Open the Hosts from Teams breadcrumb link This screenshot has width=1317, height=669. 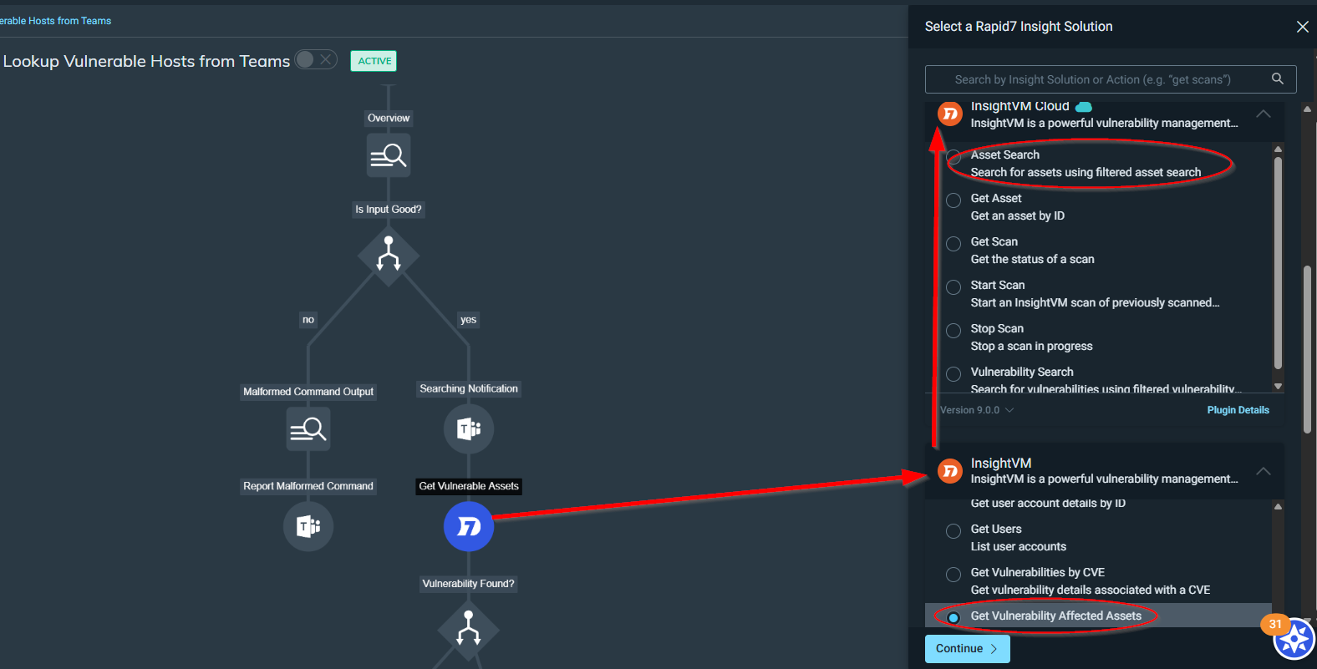[55, 21]
